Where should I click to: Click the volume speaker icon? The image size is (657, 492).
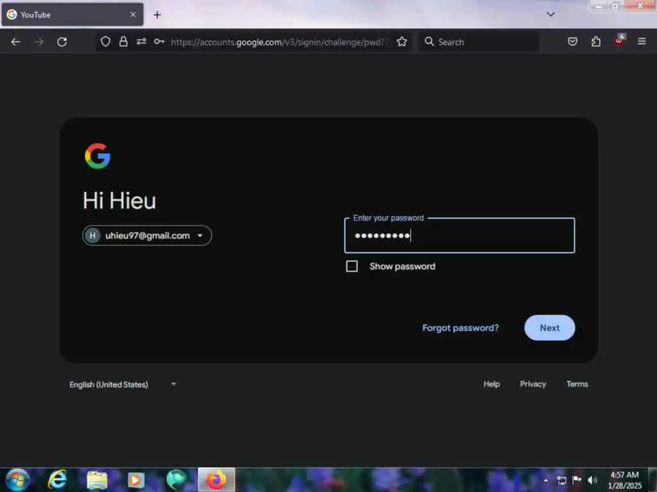pyautogui.click(x=592, y=480)
